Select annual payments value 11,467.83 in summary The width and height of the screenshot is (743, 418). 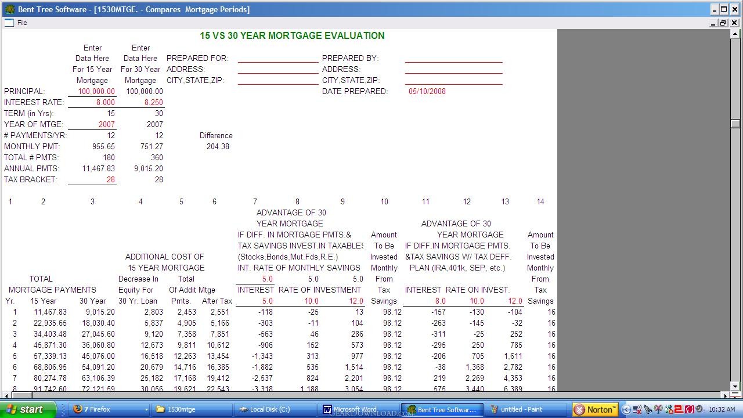point(99,168)
